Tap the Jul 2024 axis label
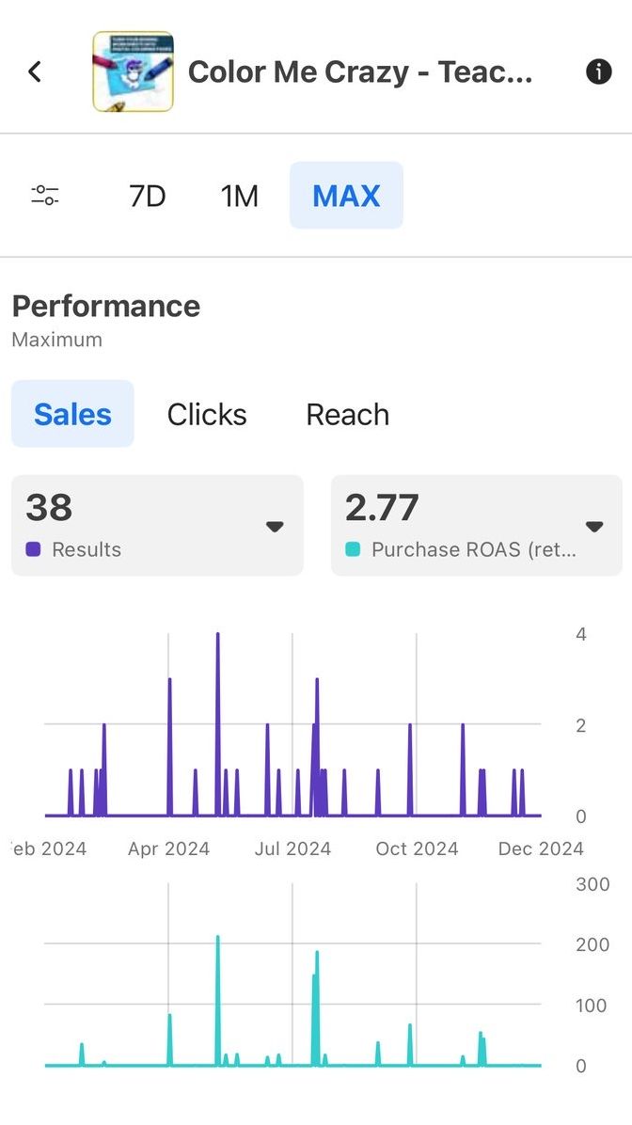 [x=292, y=848]
